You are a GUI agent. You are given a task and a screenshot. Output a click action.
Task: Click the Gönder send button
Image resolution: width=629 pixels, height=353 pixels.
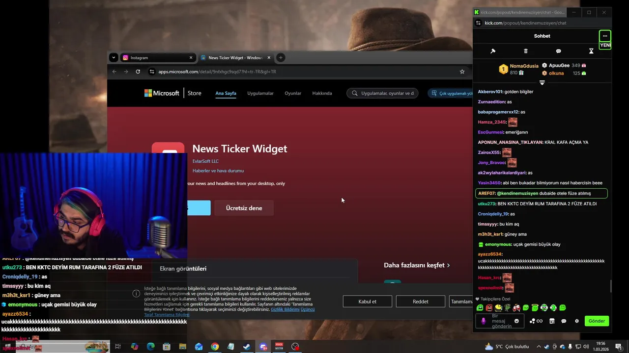tap(597, 321)
